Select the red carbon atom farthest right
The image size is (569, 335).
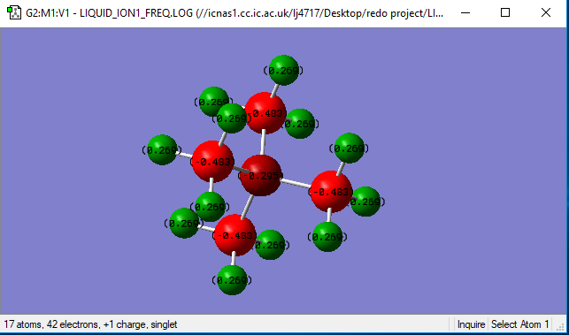point(332,192)
